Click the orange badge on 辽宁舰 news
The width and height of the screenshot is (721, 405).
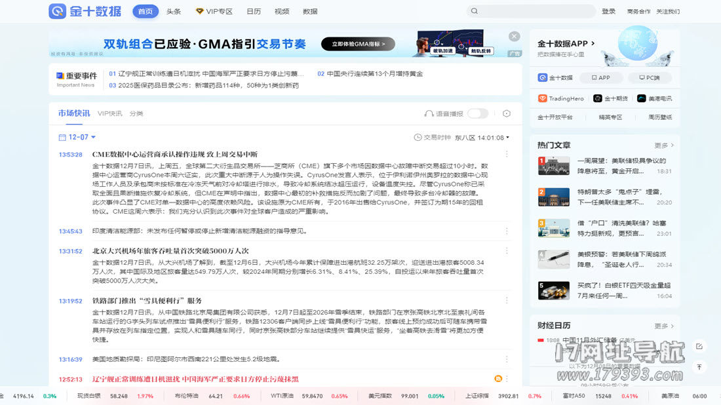click(x=498, y=379)
